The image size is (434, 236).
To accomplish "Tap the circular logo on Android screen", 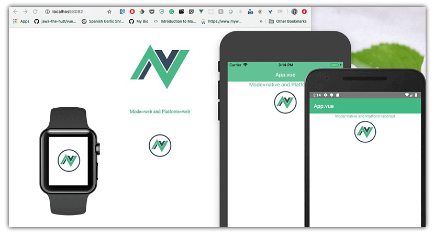I will (365, 132).
